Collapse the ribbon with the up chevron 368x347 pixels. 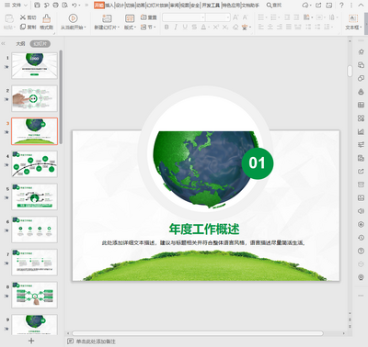[361, 6]
